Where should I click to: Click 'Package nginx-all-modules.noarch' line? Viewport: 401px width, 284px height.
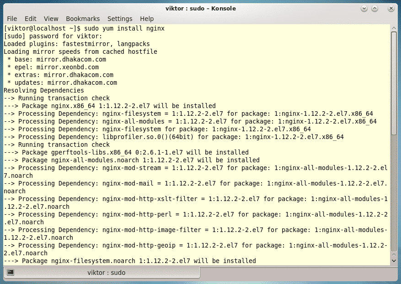(x=131, y=160)
